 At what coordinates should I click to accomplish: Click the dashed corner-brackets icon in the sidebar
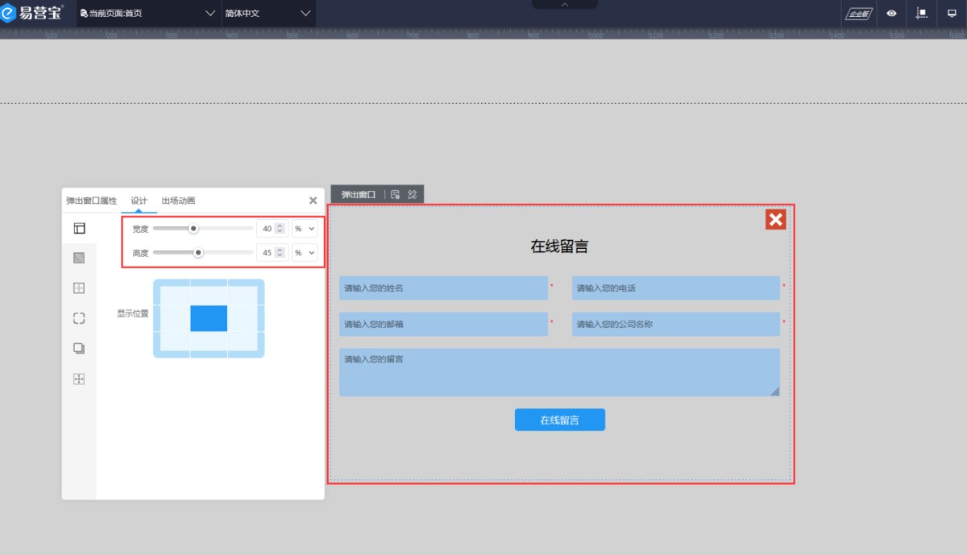tap(79, 318)
